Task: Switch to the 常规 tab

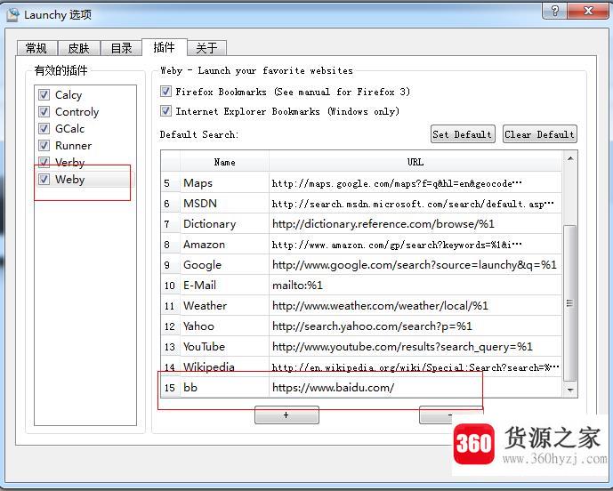Action: tap(36, 48)
